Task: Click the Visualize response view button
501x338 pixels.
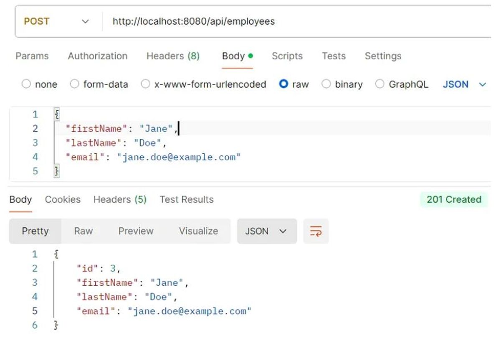Action: click(x=198, y=231)
